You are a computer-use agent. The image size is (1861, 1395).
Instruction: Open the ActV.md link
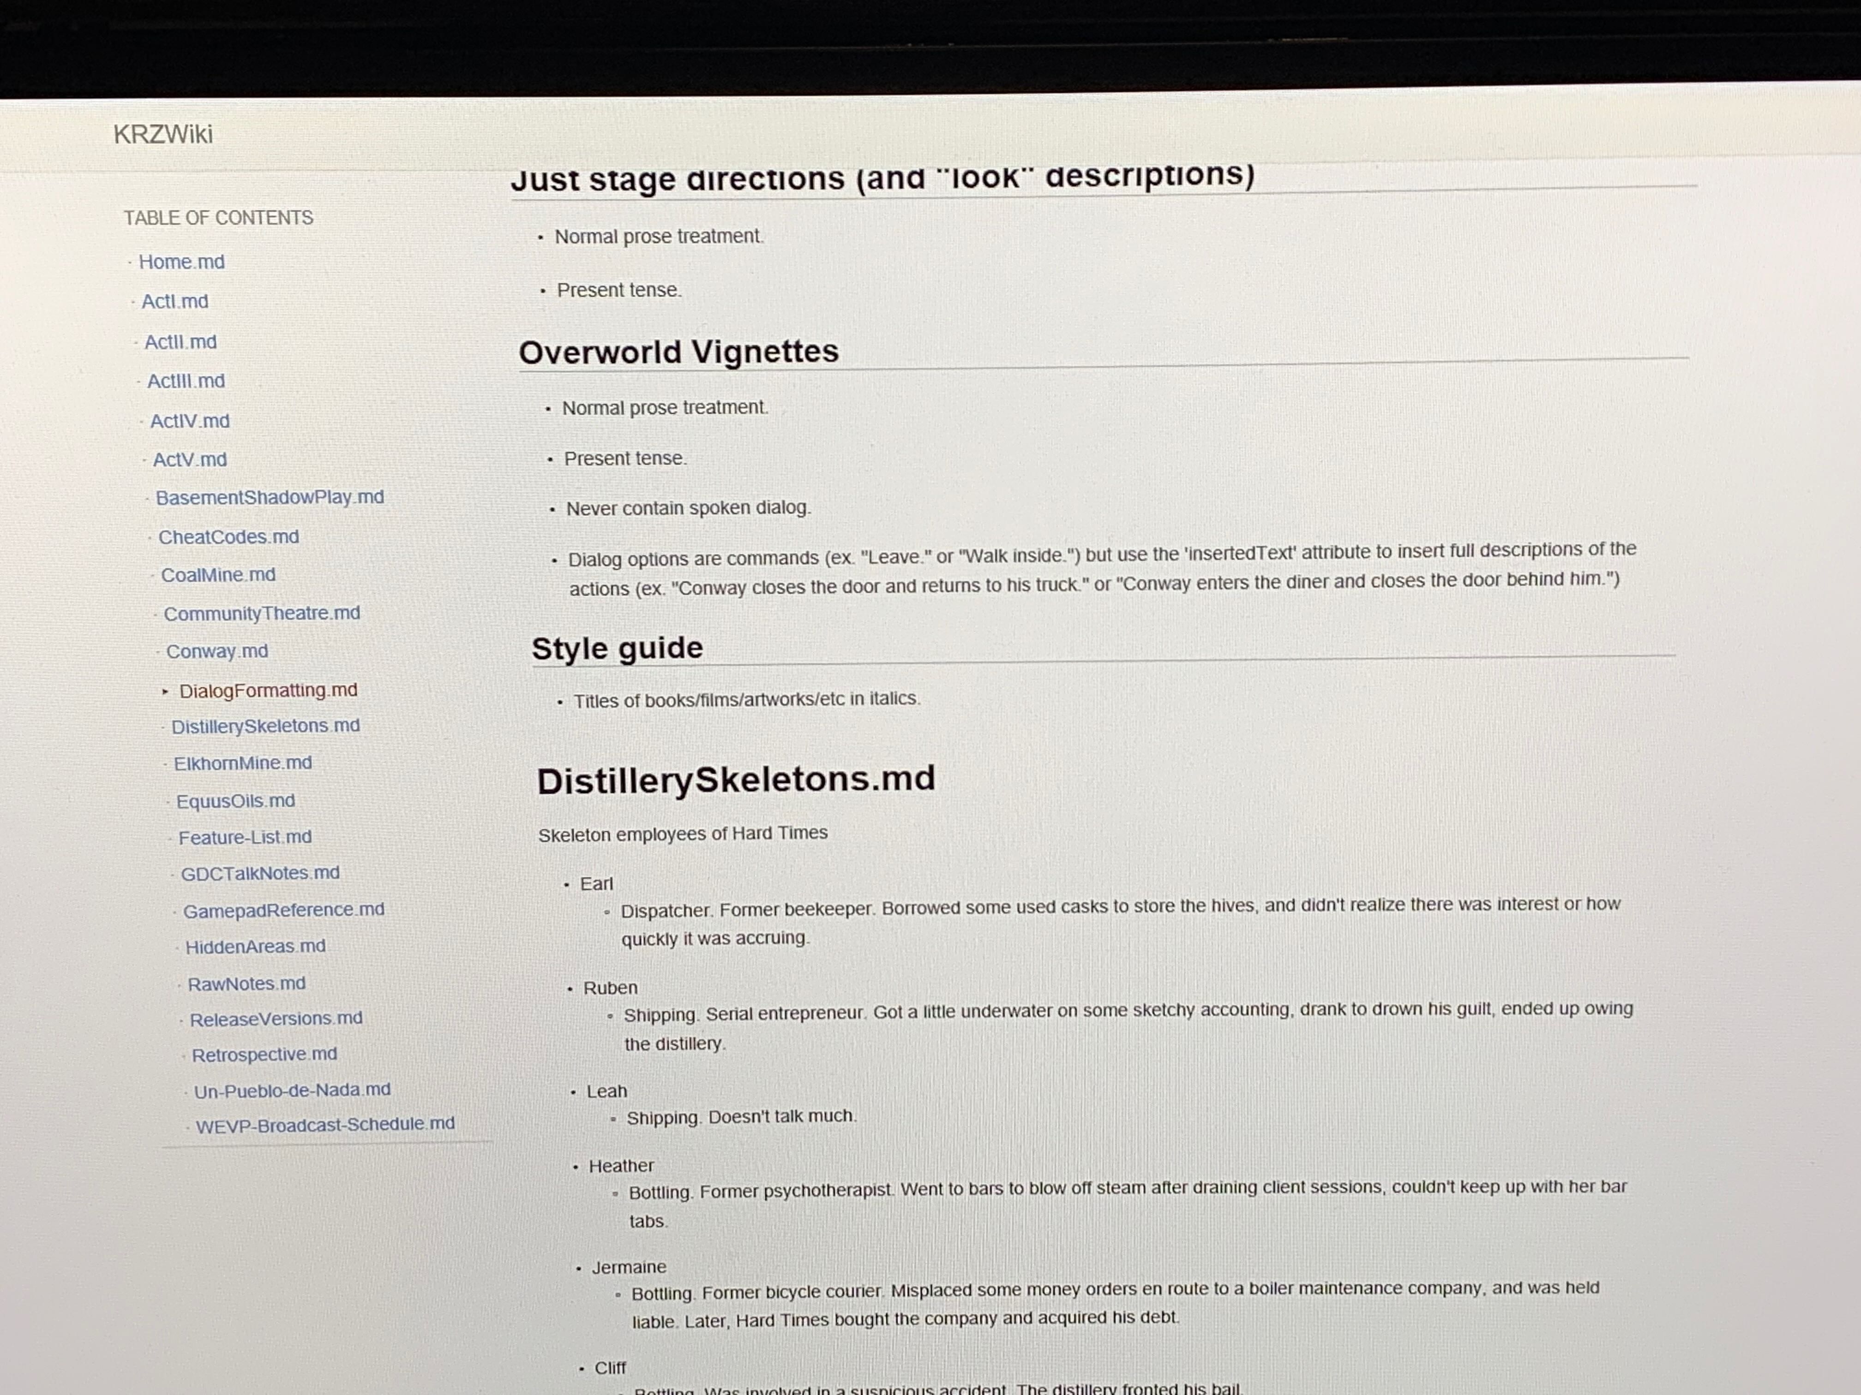click(189, 460)
